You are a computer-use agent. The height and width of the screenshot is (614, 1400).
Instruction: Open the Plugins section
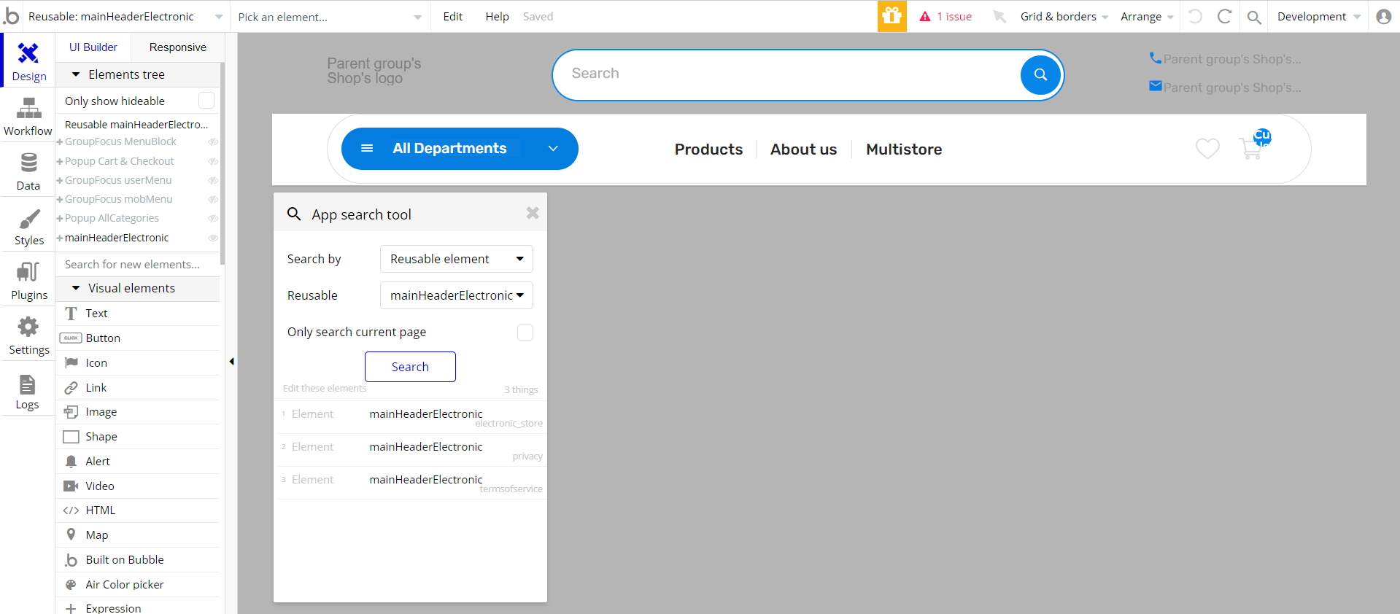pyautogui.click(x=28, y=281)
